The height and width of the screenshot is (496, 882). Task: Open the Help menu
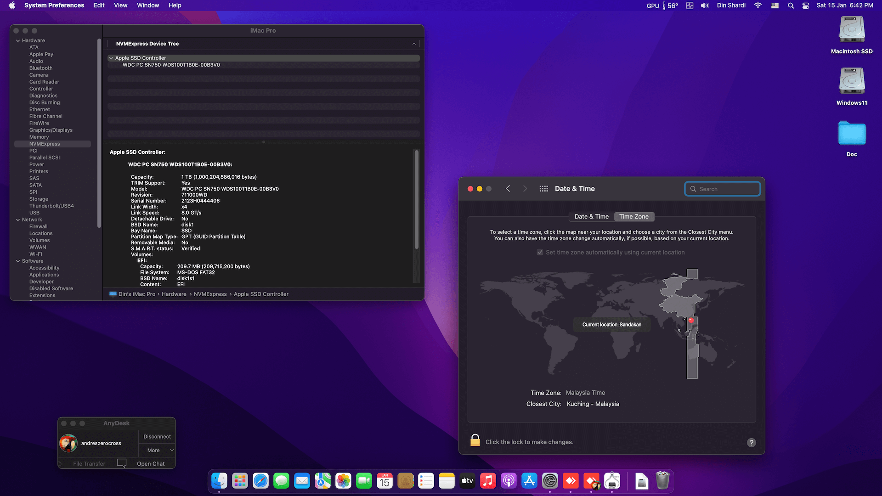click(x=175, y=6)
